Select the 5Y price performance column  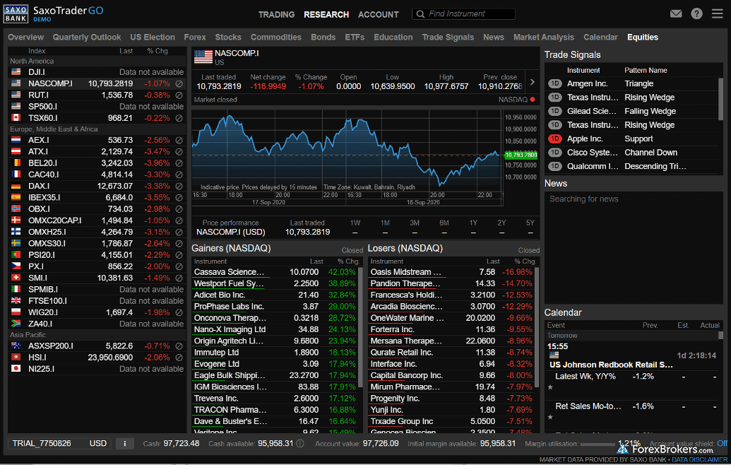coord(530,223)
